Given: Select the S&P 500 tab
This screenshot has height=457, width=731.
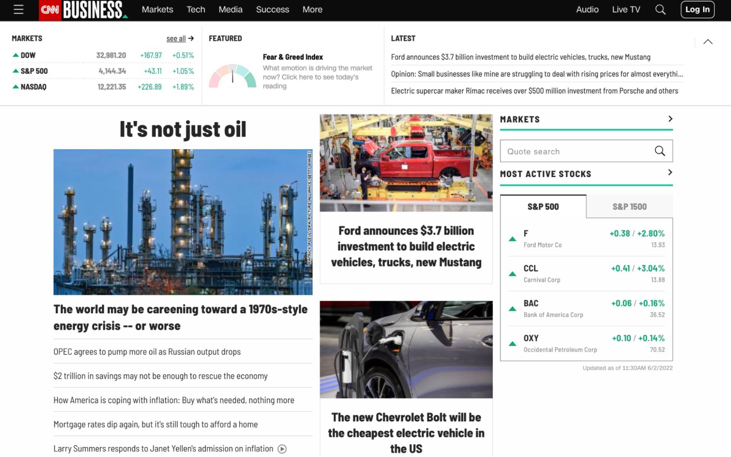Looking at the screenshot, I should (543, 207).
